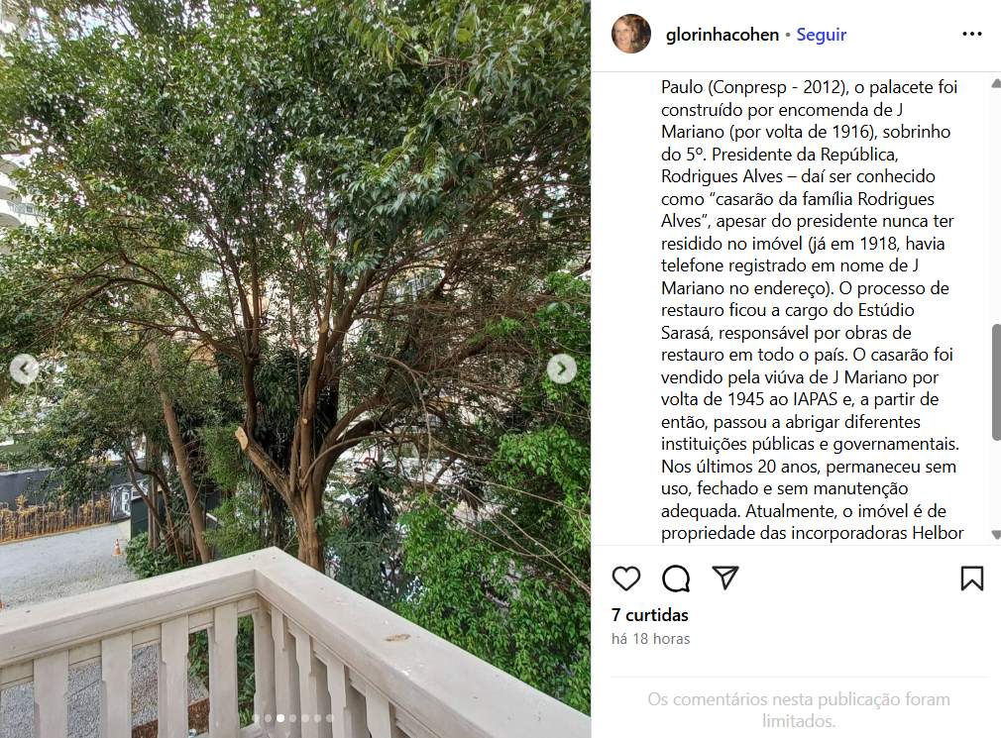1001x738 pixels.
Task: Open the há 18 horas timestamp
Action: pyautogui.click(x=650, y=639)
